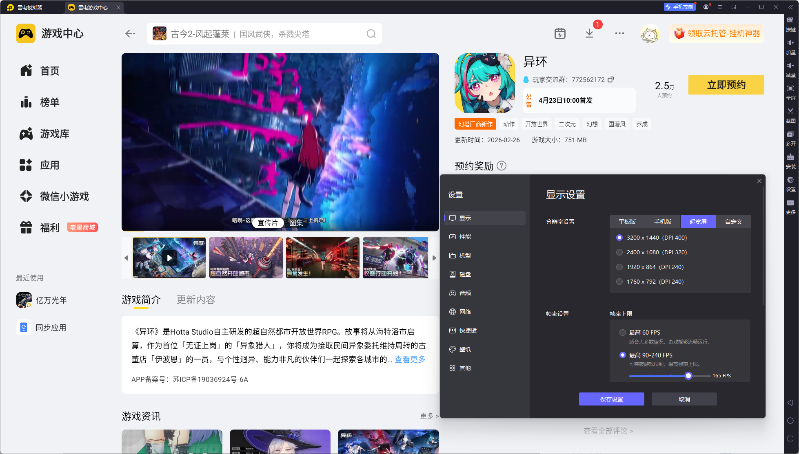Show next screenshots with right arrow
799x454 pixels.
(x=434, y=258)
